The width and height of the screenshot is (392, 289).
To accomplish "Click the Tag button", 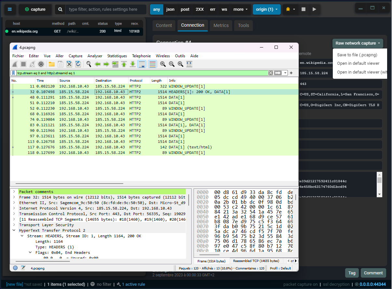I will (x=352, y=273).
